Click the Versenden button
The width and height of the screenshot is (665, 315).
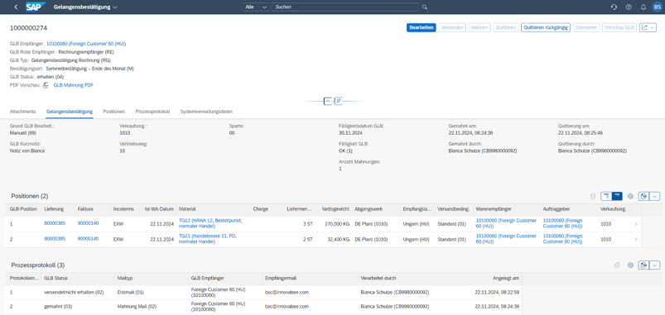tap(451, 27)
